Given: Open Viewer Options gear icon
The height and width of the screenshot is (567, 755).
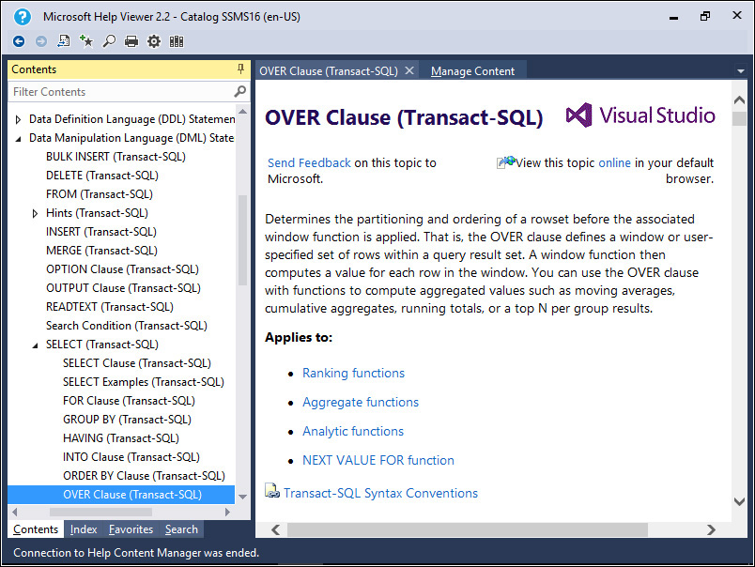Looking at the screenshot, I should pyautogui.click(x=154, y=41).
